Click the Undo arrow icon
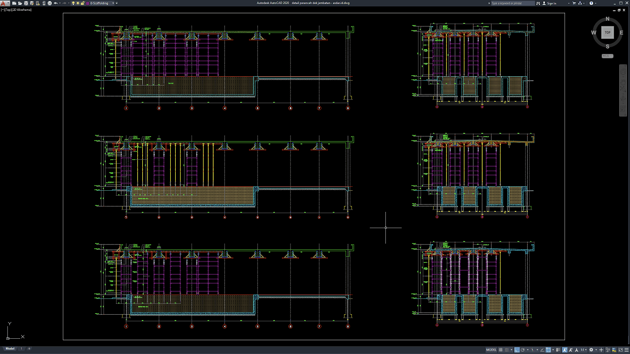Screen dimensions: 630x354 pos(56,3)
